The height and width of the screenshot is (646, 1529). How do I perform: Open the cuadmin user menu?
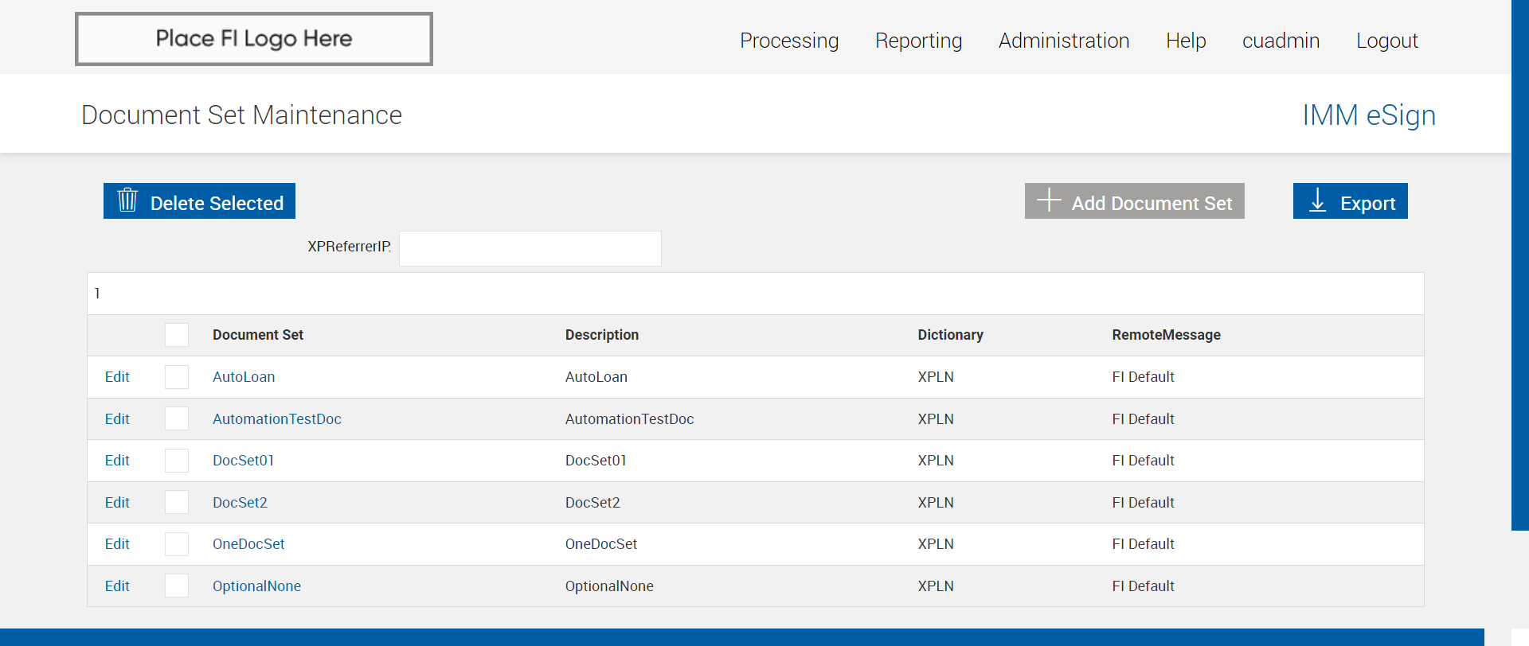[x=1281, y=41]
